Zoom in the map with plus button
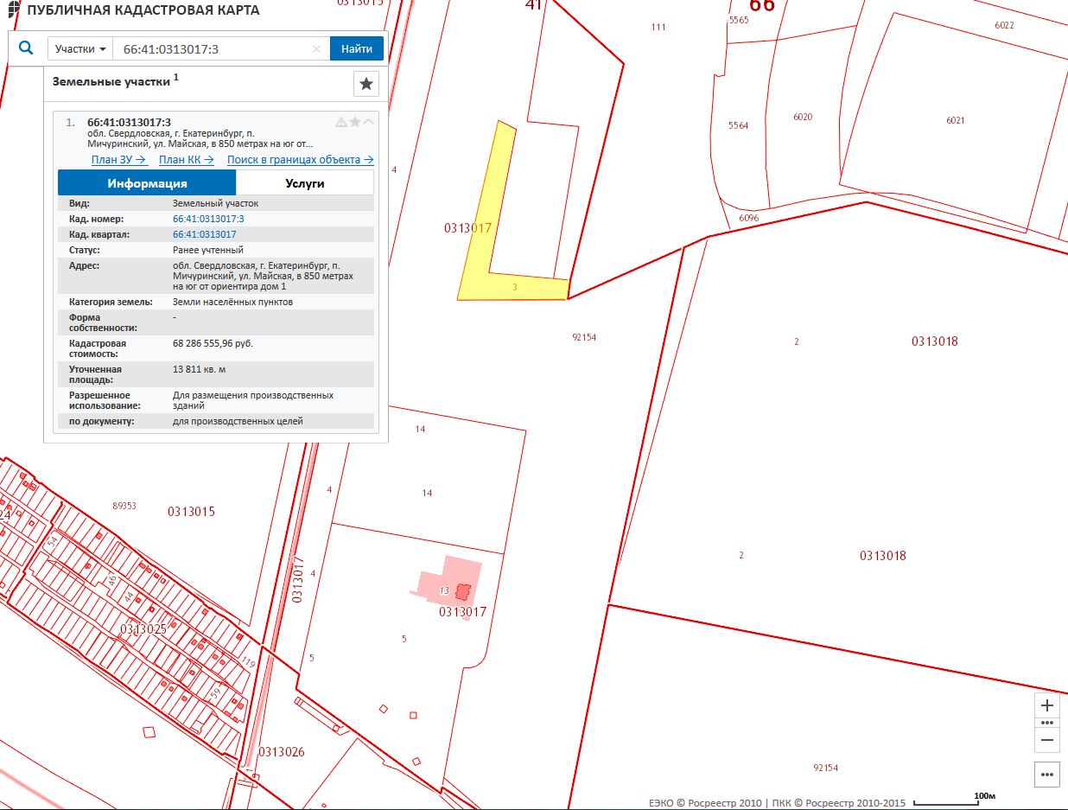This screenshot has width=1068, height=810. (1047, 705)
